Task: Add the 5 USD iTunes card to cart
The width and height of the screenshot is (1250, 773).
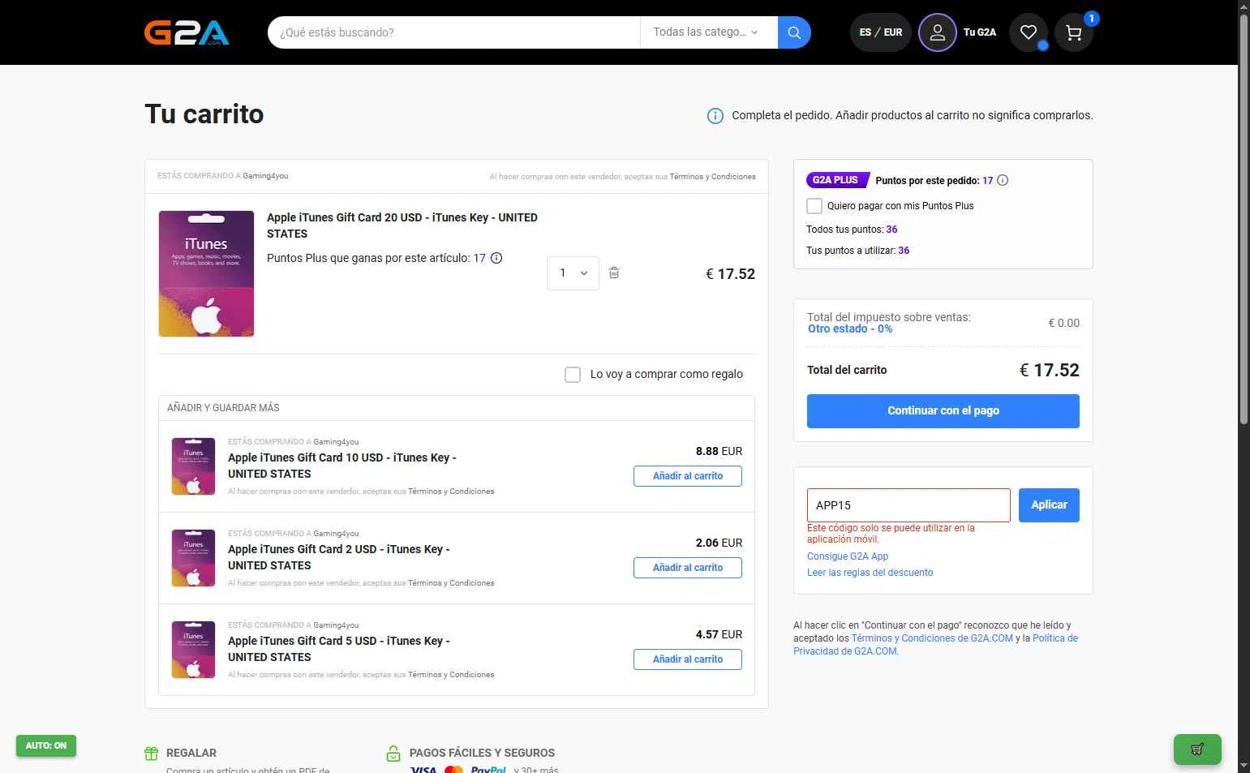Action: (688, 659)
